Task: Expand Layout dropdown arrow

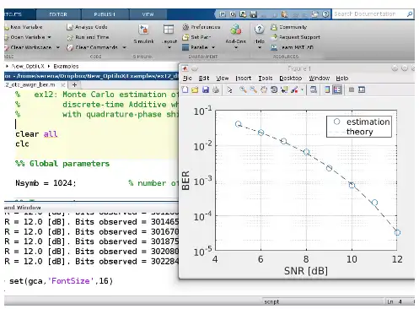Action: (169, 47)
